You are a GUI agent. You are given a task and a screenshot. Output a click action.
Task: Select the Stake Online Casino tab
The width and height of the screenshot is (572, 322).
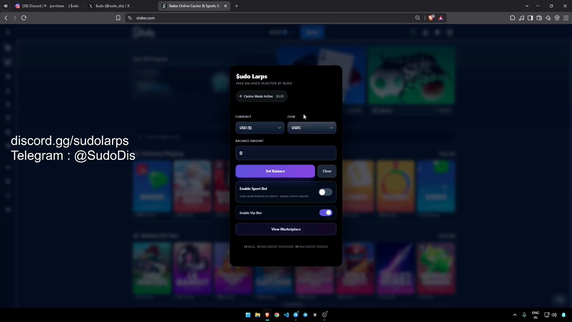click(195, 6)
